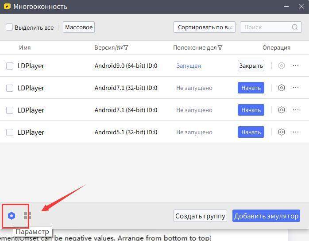Open settings for Android7.1 (64-bit) emulator
The image size is (309, 241).
282,110
